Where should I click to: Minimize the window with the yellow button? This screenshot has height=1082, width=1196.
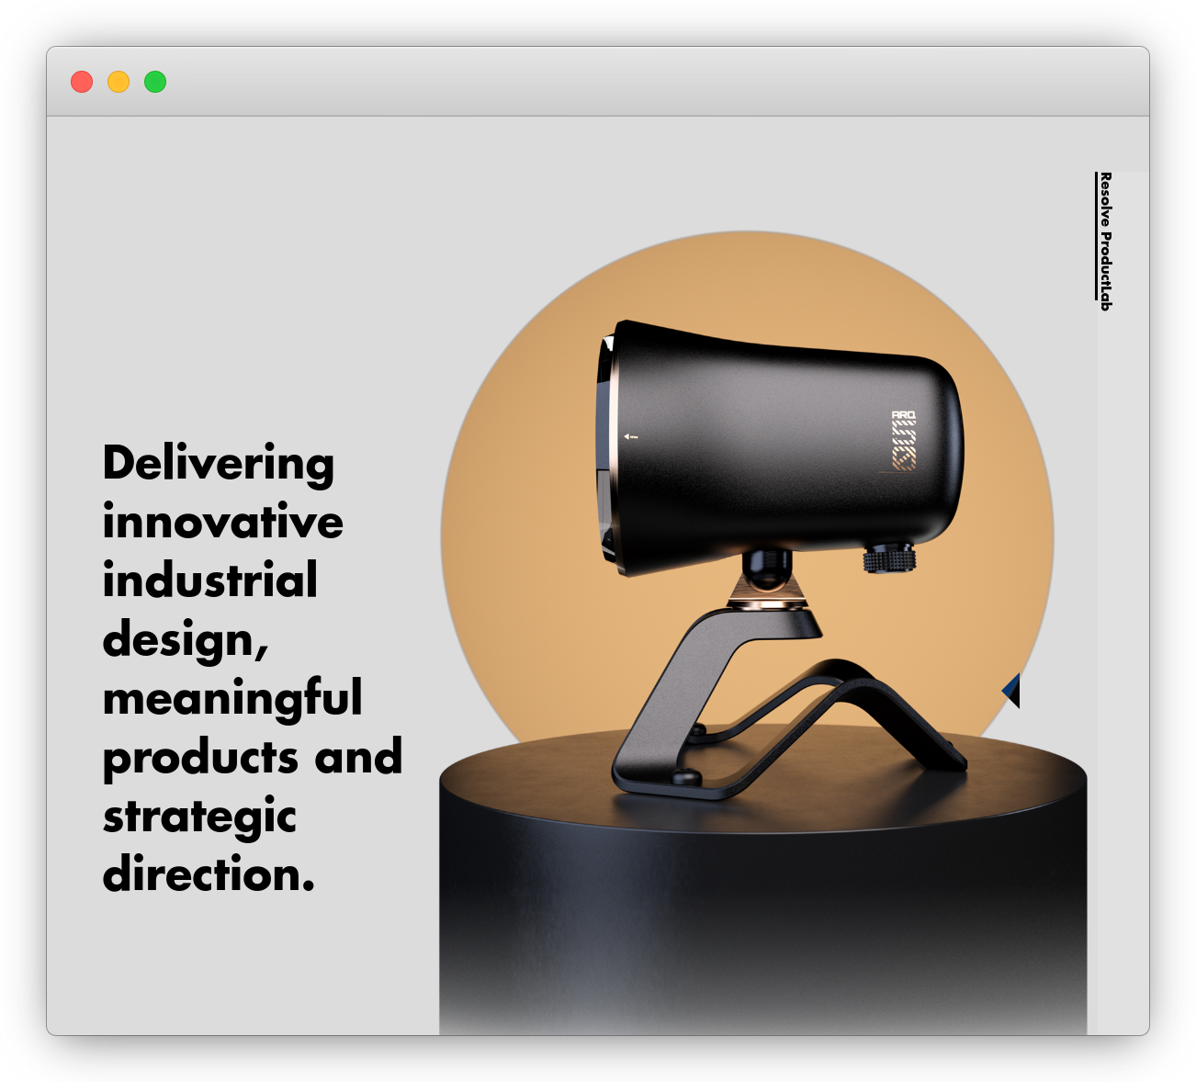(x=118, y=82)
